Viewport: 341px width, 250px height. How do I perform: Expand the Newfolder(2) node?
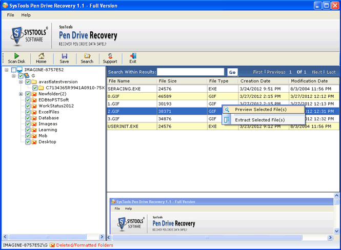[x=21, y=94]
